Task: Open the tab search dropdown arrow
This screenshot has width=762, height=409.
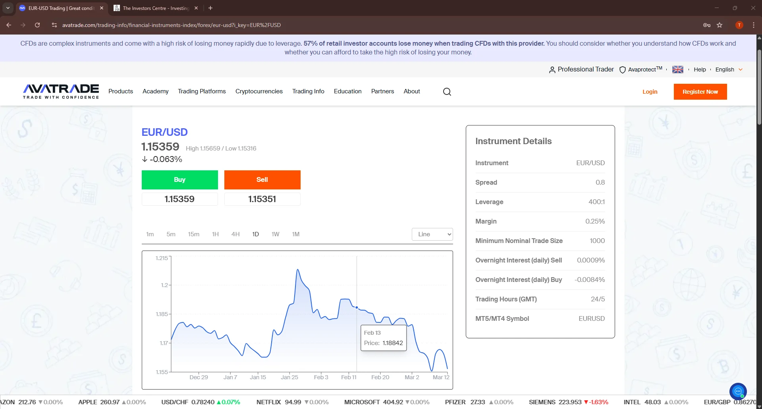Action: point(8,8)
